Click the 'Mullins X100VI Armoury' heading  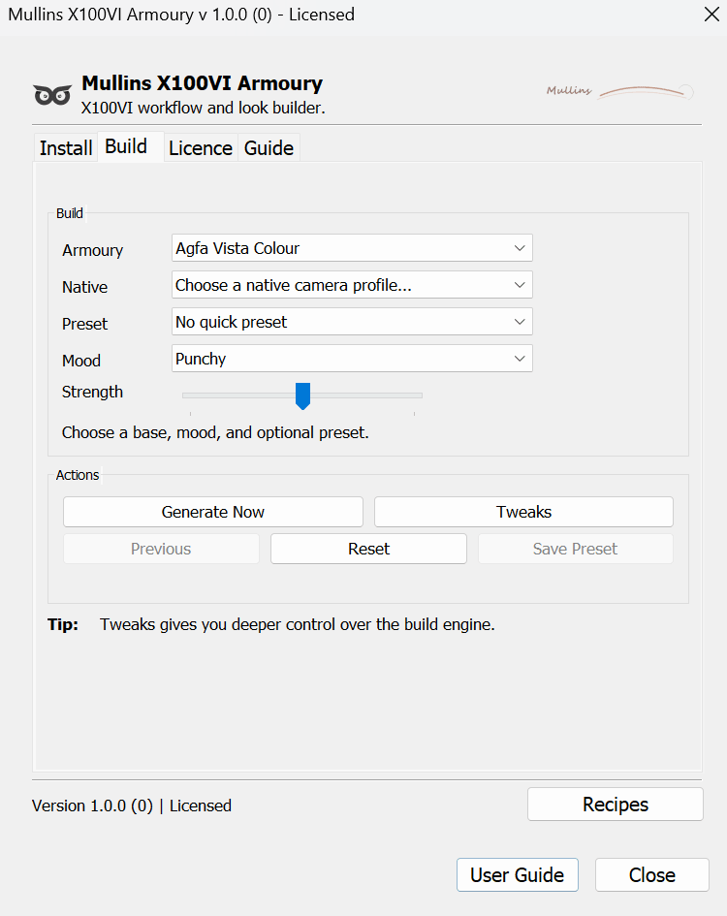(x=202, y=83)
